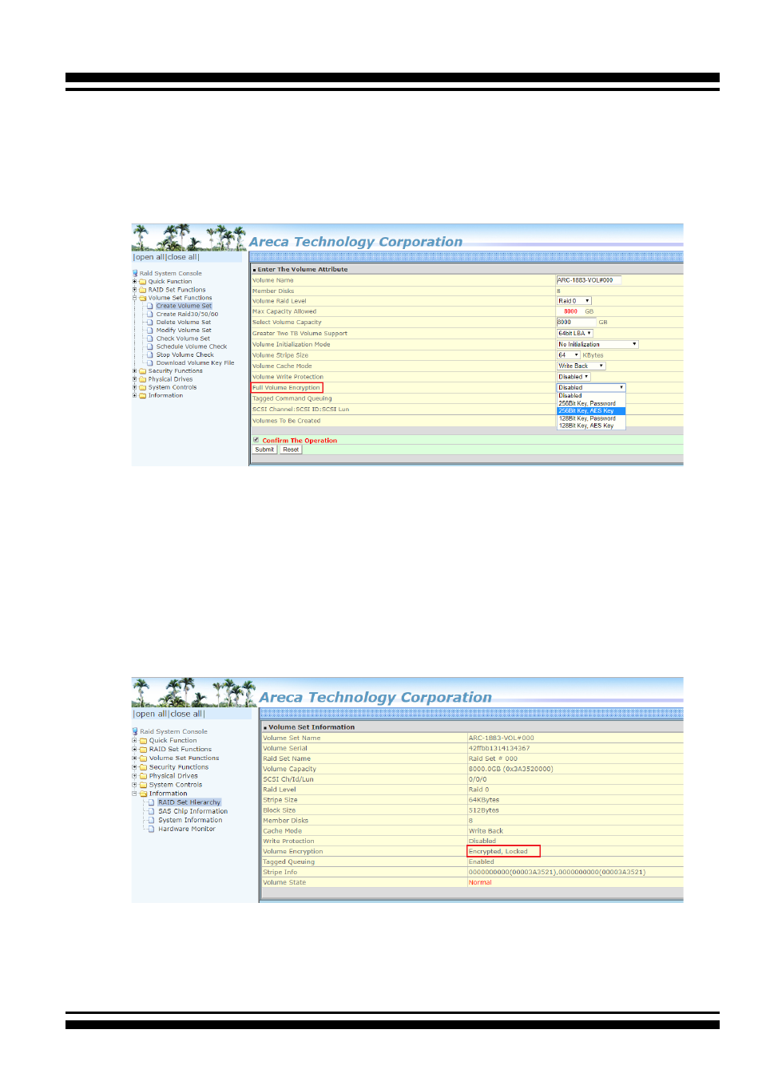Click the close all link, bottom screenshot
The height and width of the screenshot is (1081, 762).
pyautogui.click(x=187, y=714)
